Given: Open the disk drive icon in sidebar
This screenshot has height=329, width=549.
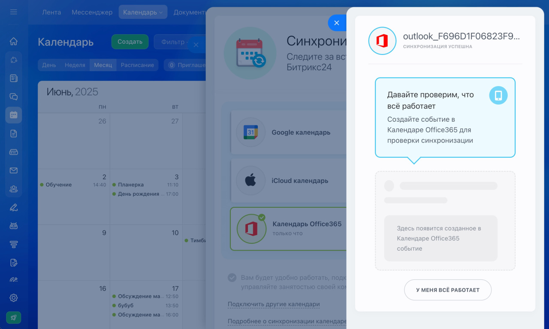Looking at the screenshot, I should coord(14,152).
